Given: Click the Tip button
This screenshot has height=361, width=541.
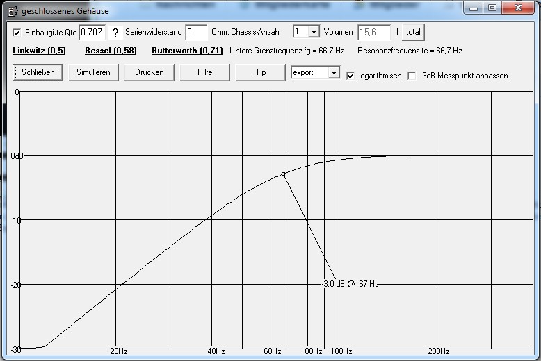Looking at the screenshot, I should [x=260, y=72].
